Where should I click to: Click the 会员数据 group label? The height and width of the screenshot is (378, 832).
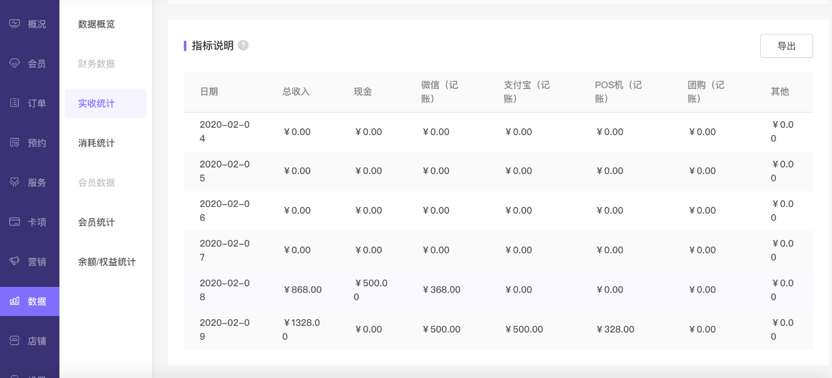96,182
